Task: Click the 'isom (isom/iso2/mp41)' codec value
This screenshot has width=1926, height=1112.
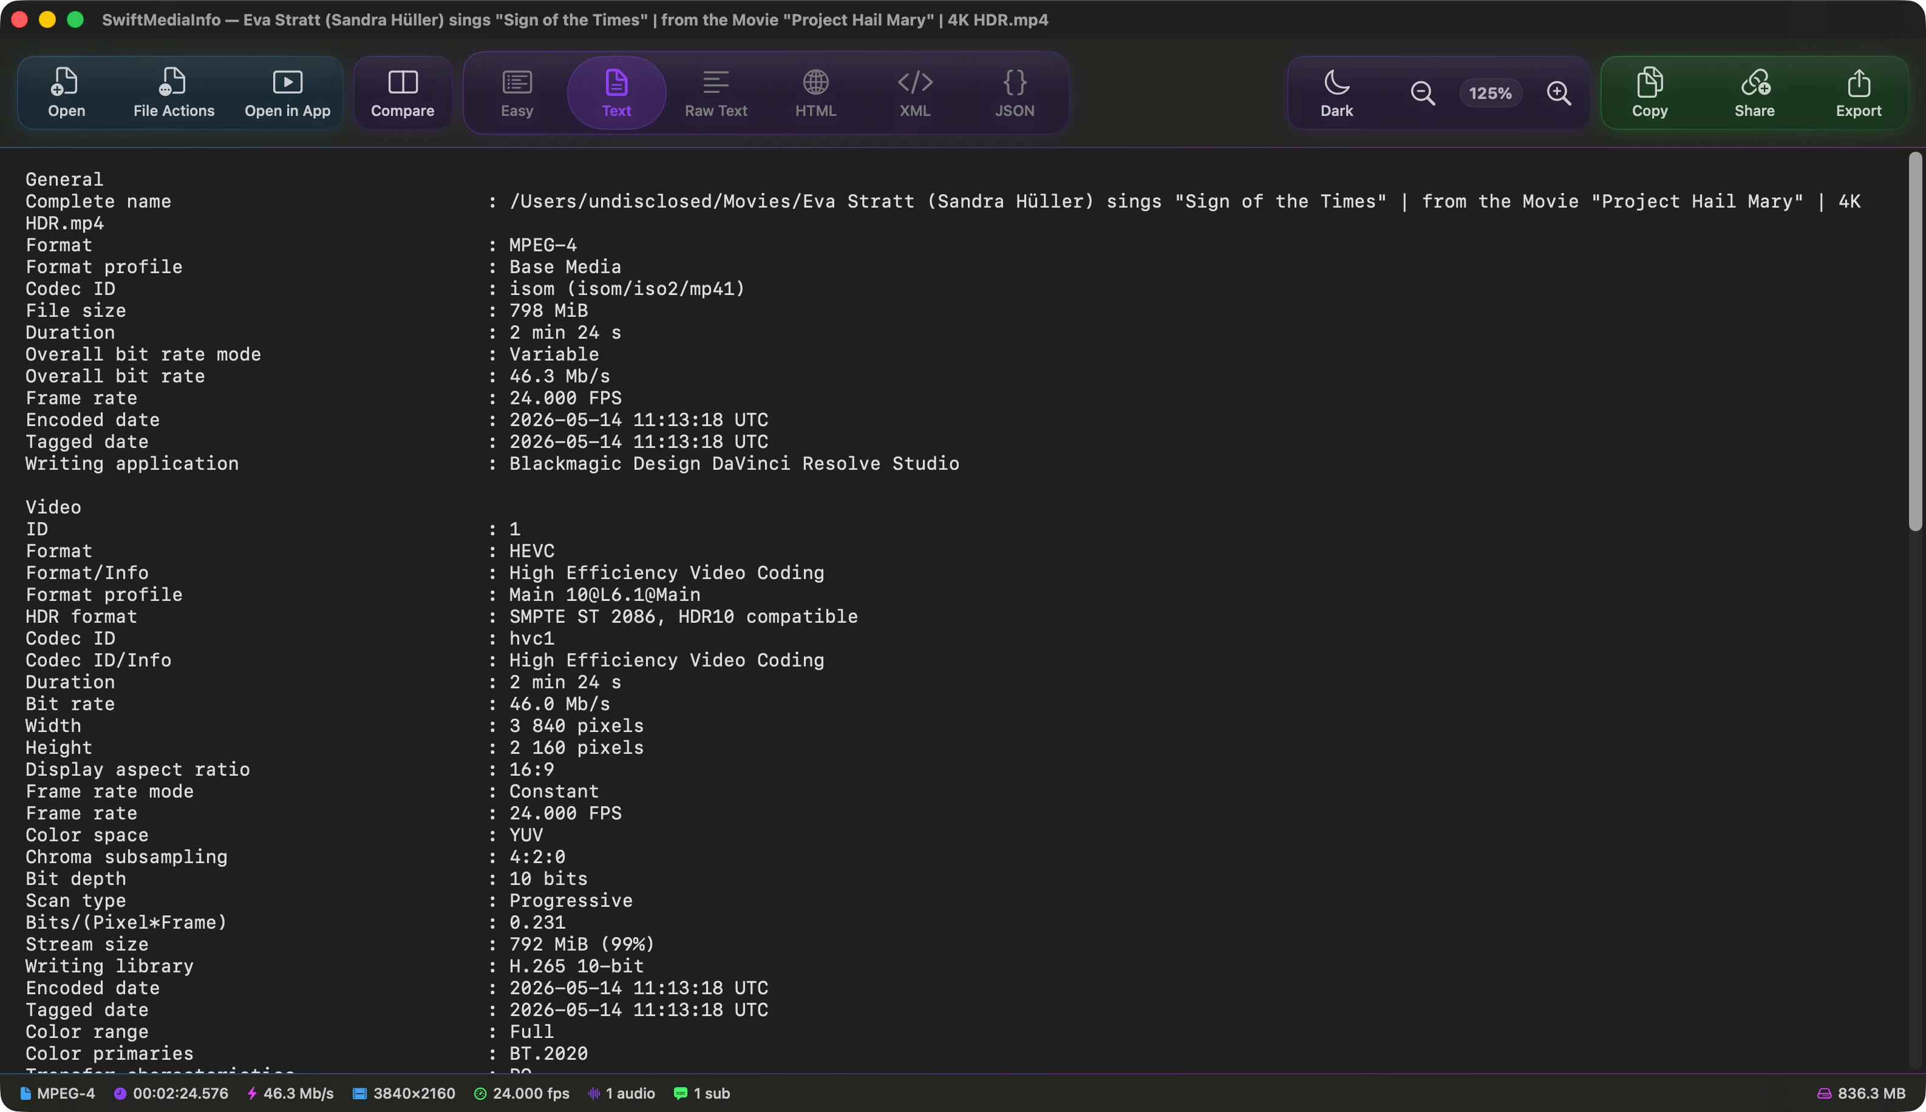Action: point(627,289)
